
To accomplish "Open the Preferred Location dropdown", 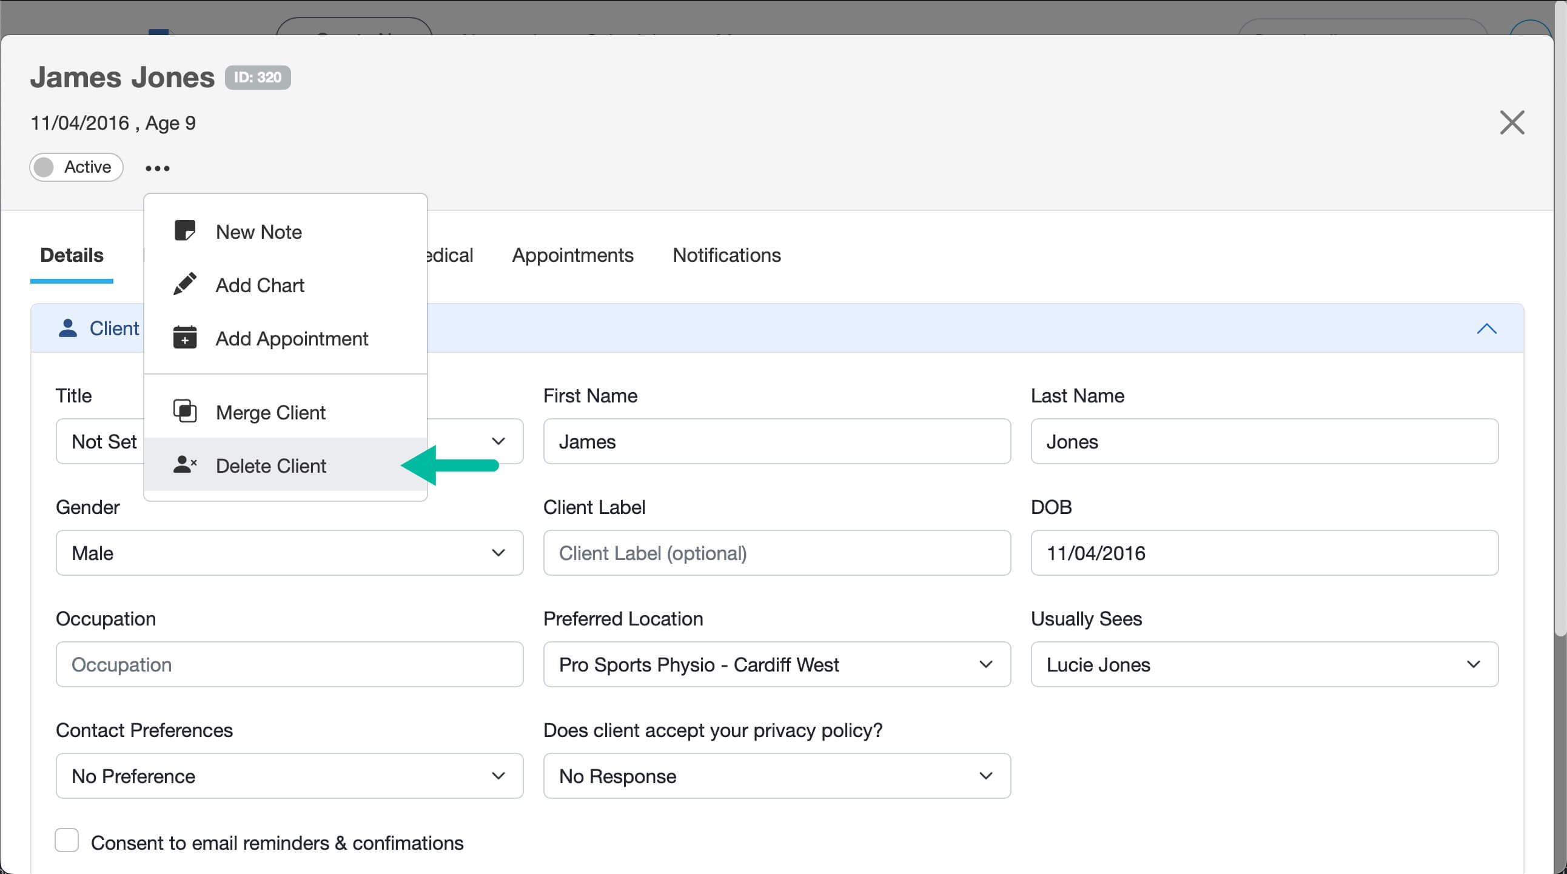I will [776, 664].
